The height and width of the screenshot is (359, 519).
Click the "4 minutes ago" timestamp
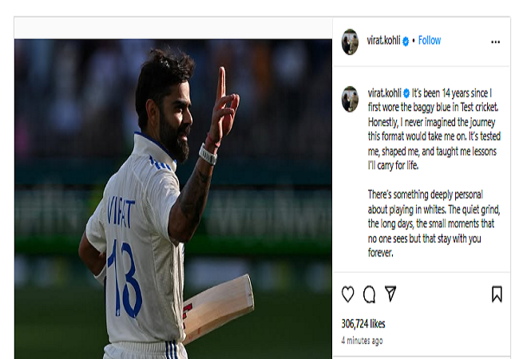coord(362,341)
